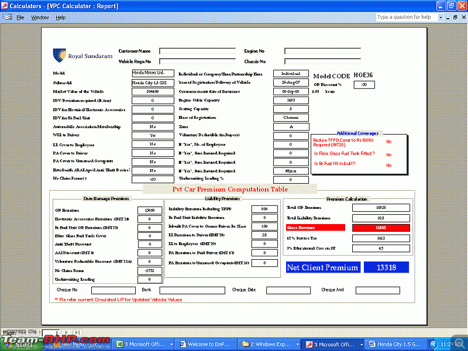Click the Vehicle Regn No field
This screenshot has width=468, height=351.
coord(197,61)
